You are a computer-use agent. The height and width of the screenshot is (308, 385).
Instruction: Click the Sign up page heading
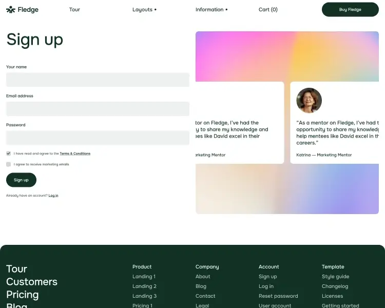pos(34,40)
